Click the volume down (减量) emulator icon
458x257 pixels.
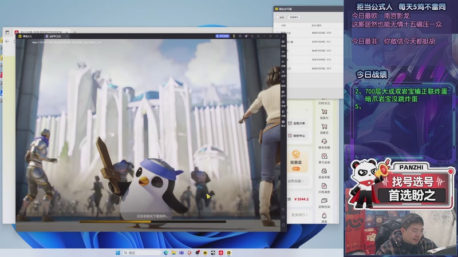point(283,63)
